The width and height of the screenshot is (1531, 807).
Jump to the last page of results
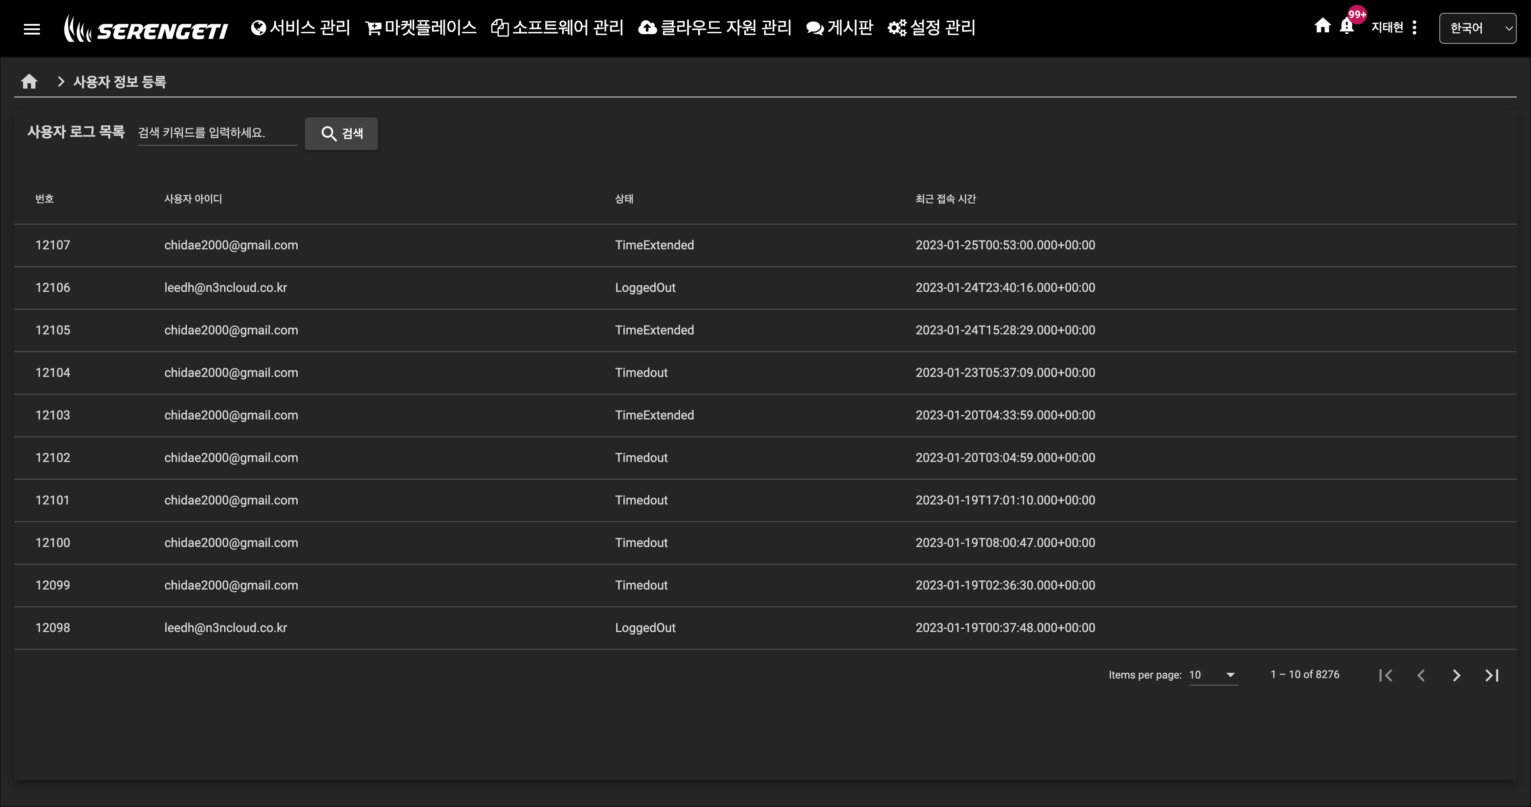coord(1492,675)
